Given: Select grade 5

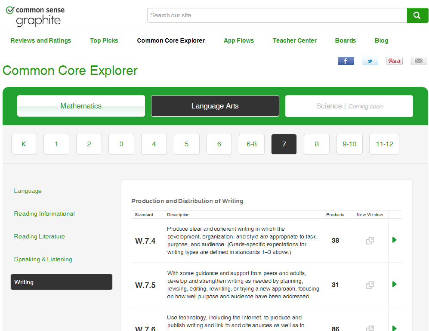Looking at the screenshot, I should 187,144.
